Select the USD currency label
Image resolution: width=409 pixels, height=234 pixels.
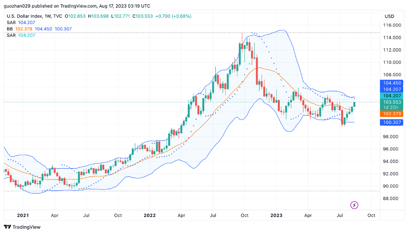point(389,16)
